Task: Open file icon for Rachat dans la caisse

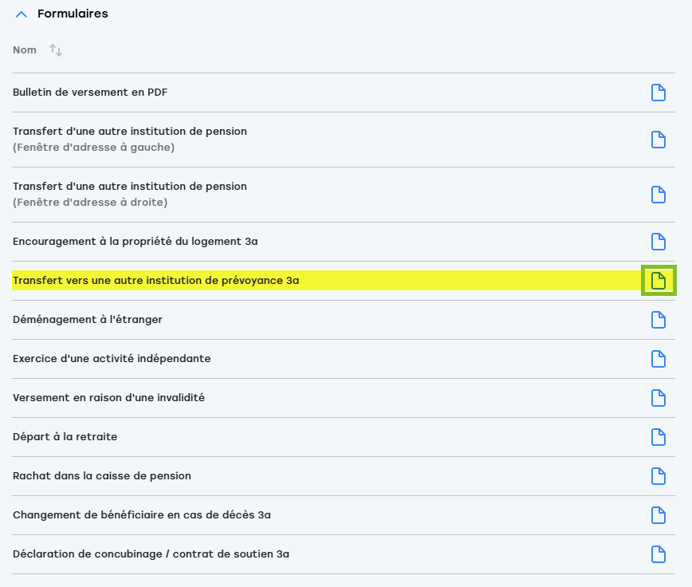Action: pyautogui.click(x=659, y=476)
